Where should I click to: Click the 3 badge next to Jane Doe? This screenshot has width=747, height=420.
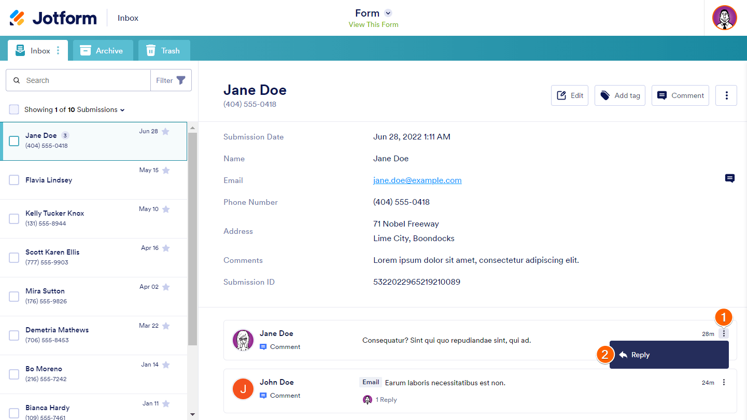coord(65,135)
